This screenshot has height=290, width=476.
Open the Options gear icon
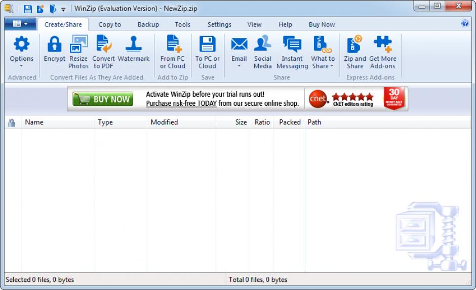(x=21, y=45)
